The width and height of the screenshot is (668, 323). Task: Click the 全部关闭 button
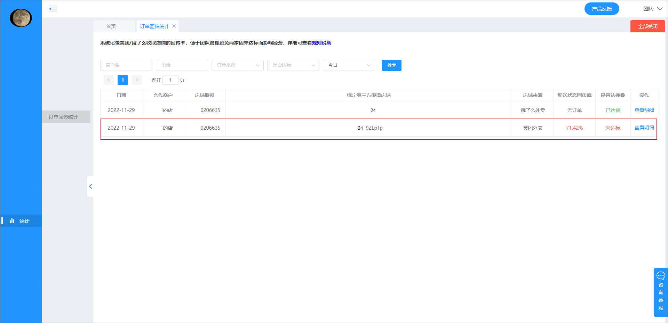click(x=647, y=26)
